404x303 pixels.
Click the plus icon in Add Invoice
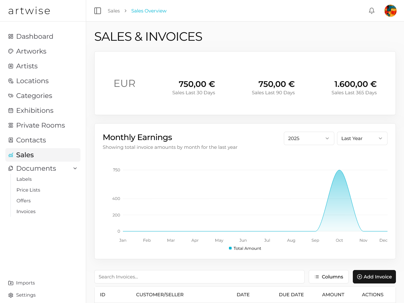360,277
